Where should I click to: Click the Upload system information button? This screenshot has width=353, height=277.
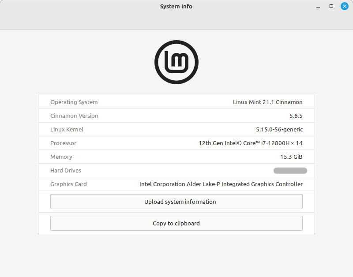click(176, 202)
